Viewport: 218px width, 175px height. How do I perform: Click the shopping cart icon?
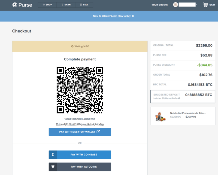[205, 5]
